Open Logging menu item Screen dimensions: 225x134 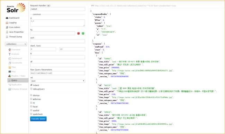[13, 22]
